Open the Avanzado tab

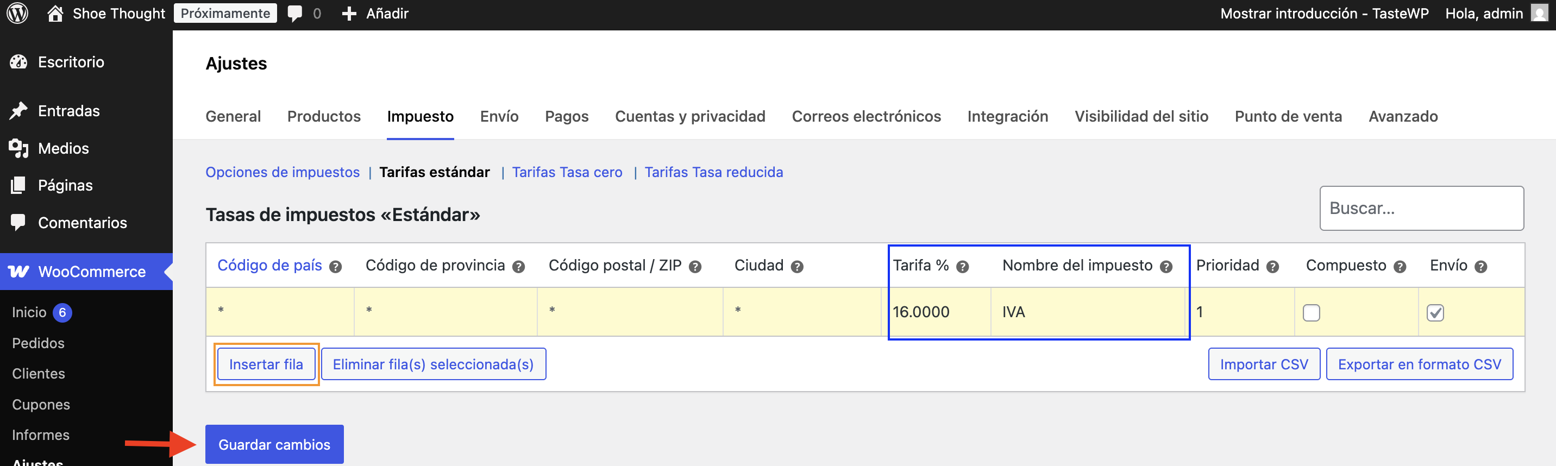coord(1403,116)
